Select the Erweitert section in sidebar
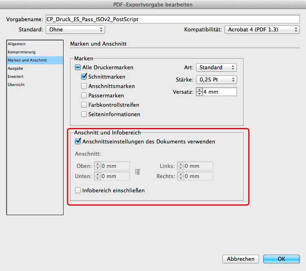Screen dimensions: 306x271 pyautogui.click(x=35, y=77)
